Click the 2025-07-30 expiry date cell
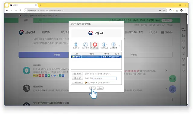Viewport: 193px width, 114px height. 107,57
